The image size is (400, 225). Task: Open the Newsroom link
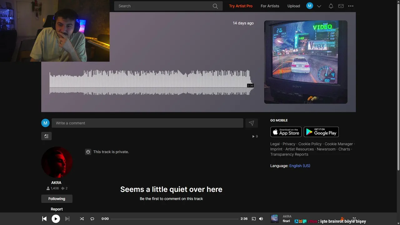click(326, 149)
